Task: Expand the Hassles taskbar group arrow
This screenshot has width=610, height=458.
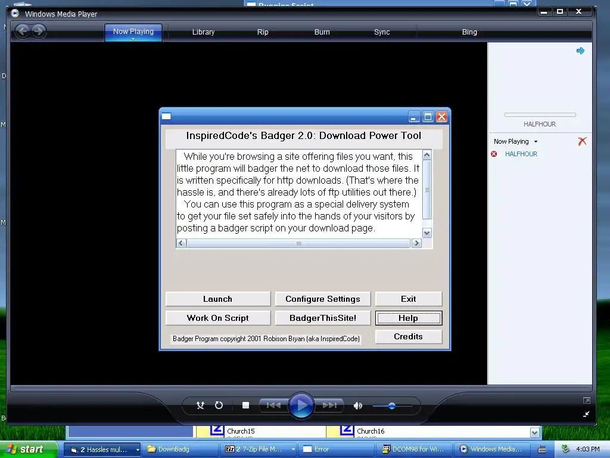Action: (x=138, y=450)
